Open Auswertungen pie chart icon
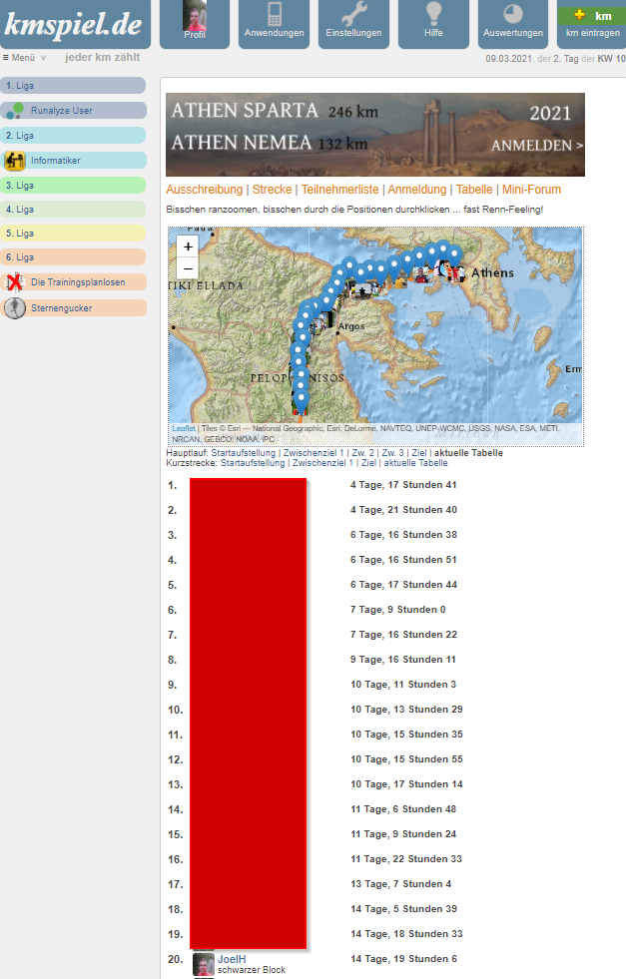The width and height of the screenshot is (626, 979). coord(512,23)
